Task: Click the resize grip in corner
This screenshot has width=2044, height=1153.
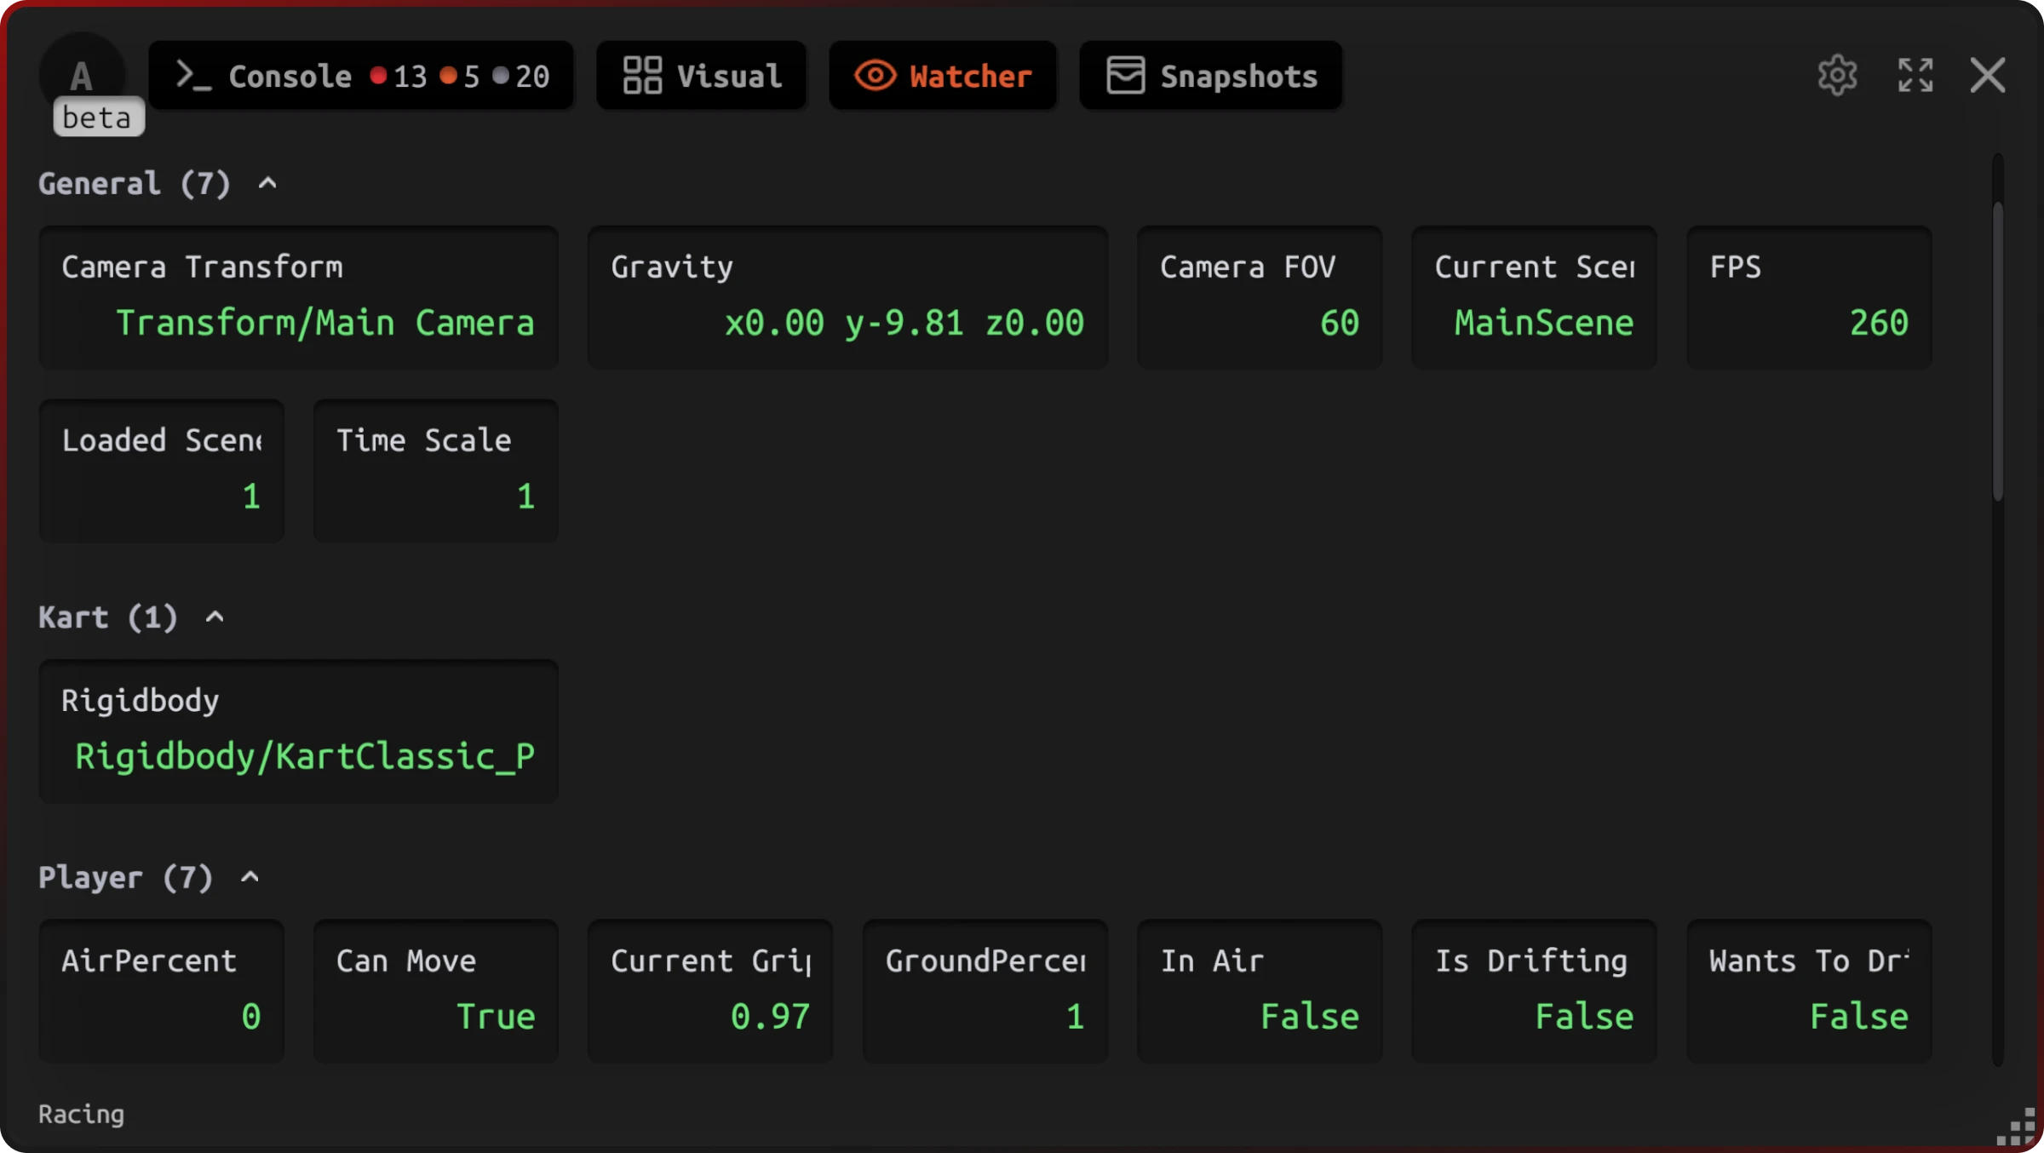Action: coord(2016,1127)
